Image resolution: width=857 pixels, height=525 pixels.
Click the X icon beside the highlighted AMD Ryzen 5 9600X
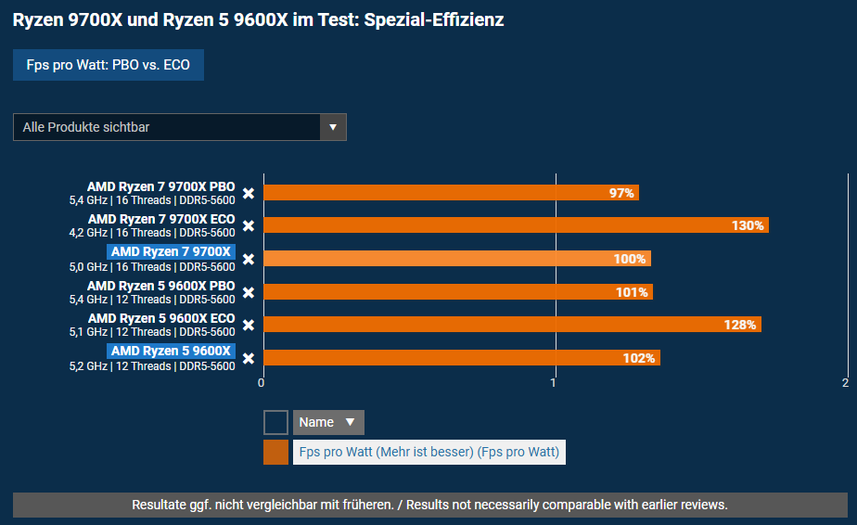(249, 359)
